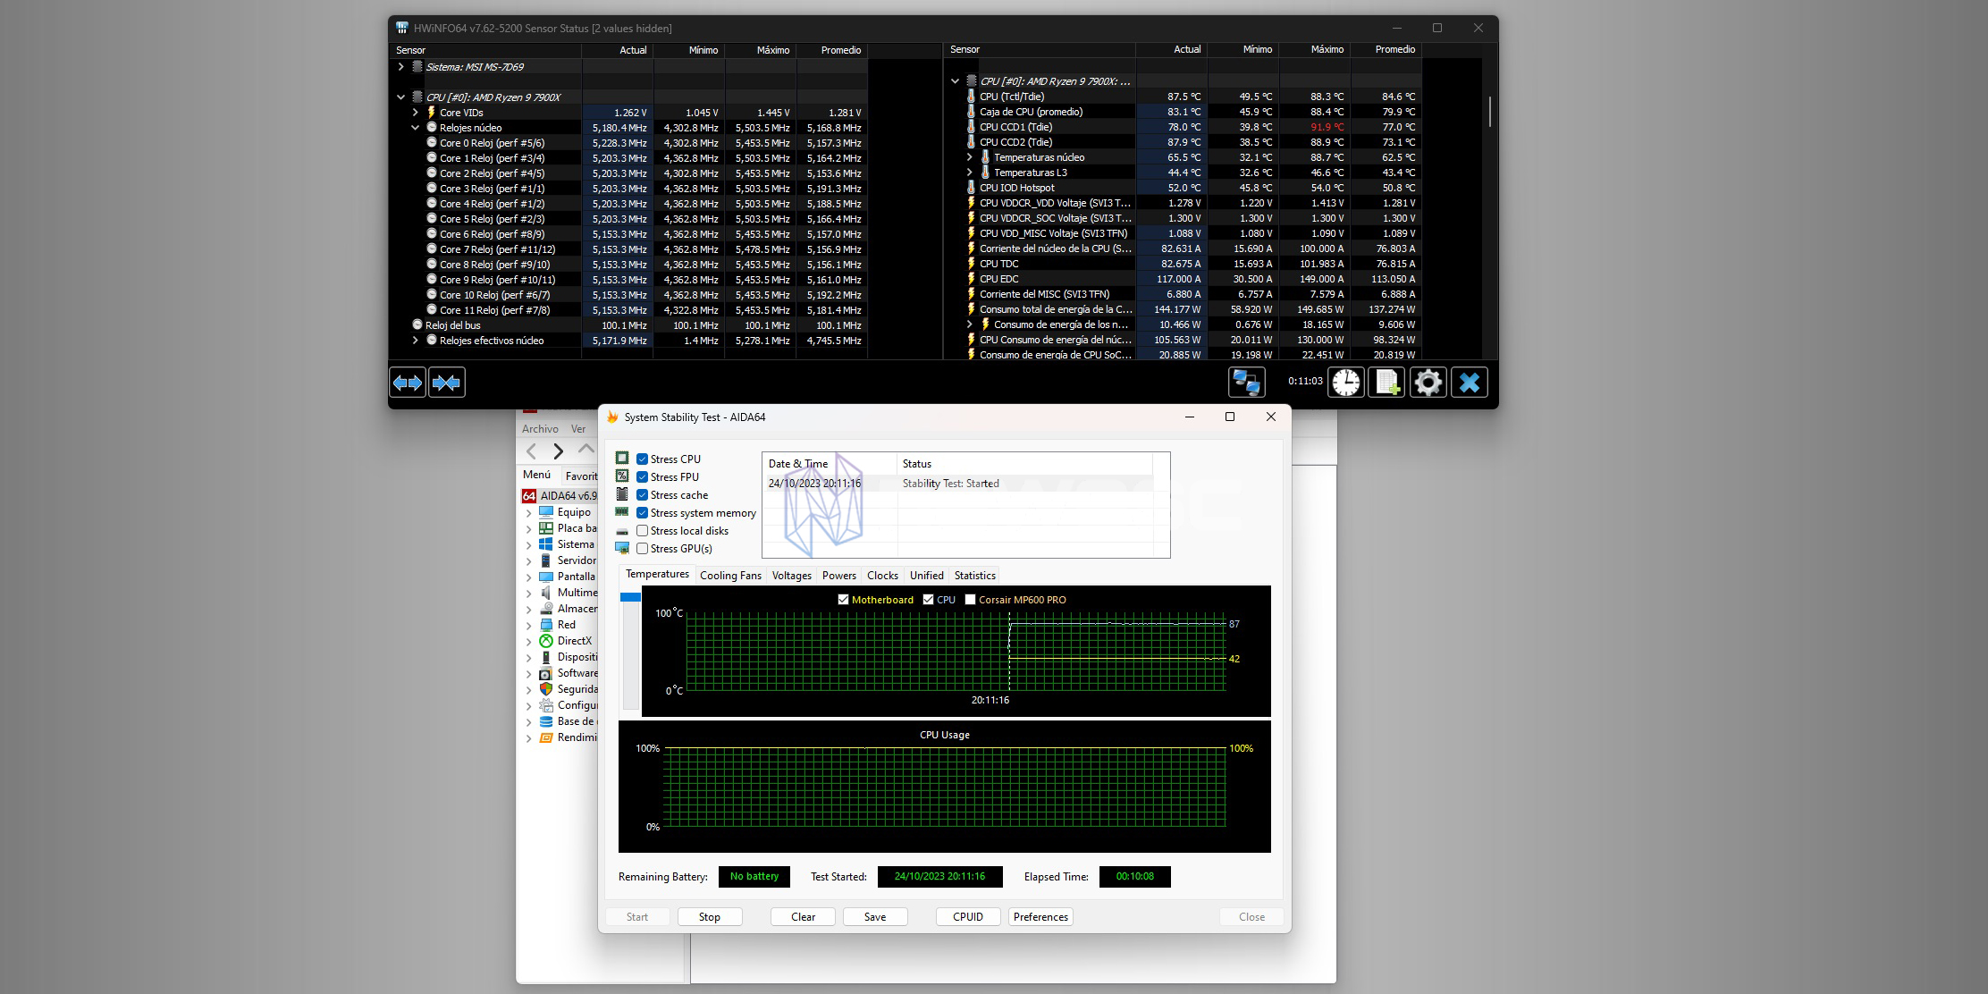Screen dimensions: 1988x994
Task: Toggle CPU temperature graph checkbox
Action: click(x=928, y=600)
